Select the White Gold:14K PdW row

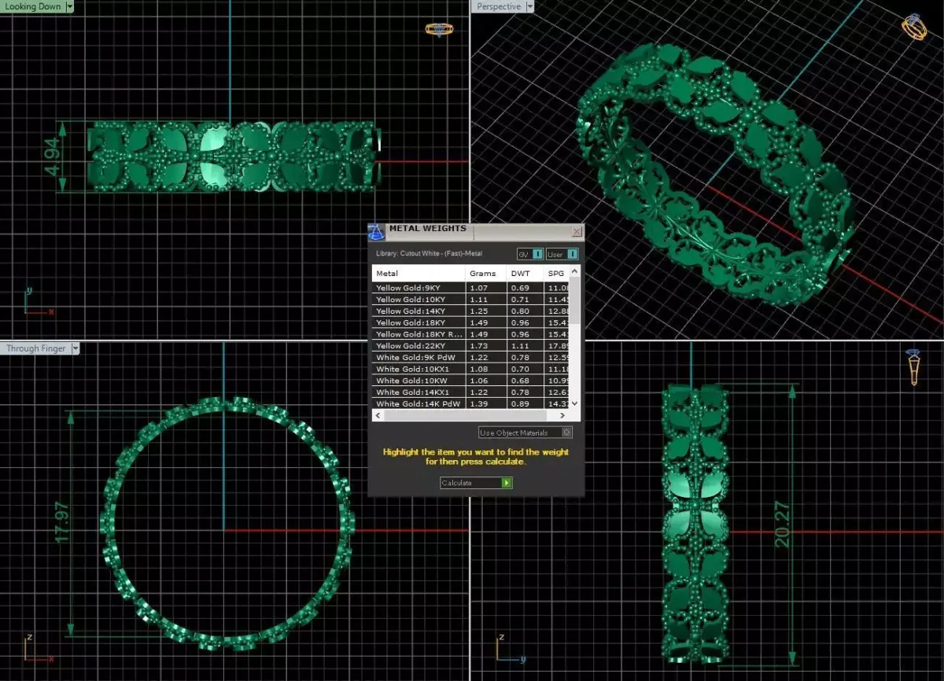[x=470, y=403]
